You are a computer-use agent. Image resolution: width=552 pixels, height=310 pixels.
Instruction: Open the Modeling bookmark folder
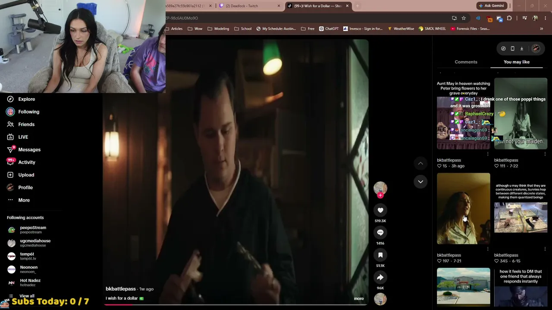(x=218, y=29)
